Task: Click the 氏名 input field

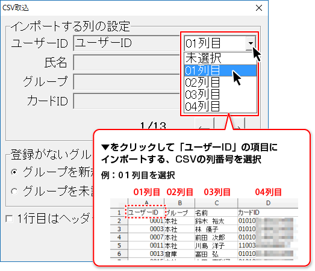Action: [x=126, y=63]
